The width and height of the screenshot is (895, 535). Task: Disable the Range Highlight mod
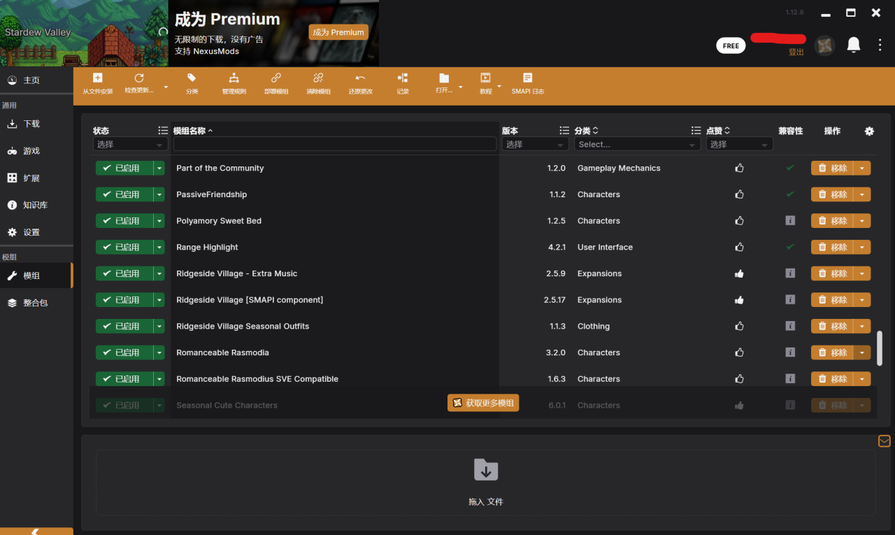coord(124,247)
